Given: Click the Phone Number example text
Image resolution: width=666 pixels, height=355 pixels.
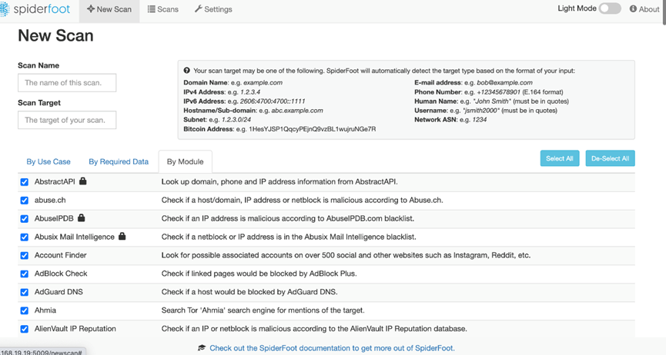Looking at the screenshot, I should pos(488,92).
